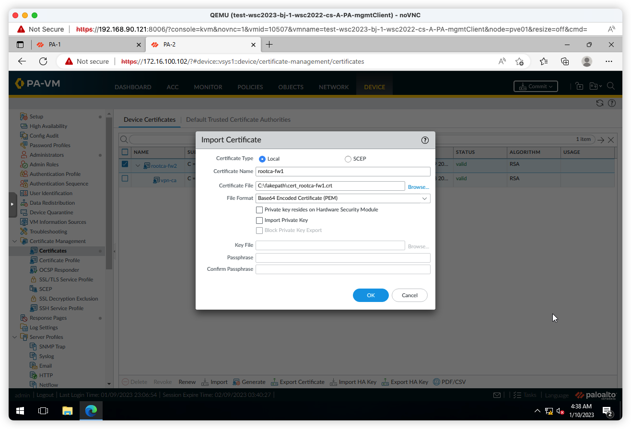
Task: Enable the Import Private Key checkbox
Action: [x=259, y=220]
